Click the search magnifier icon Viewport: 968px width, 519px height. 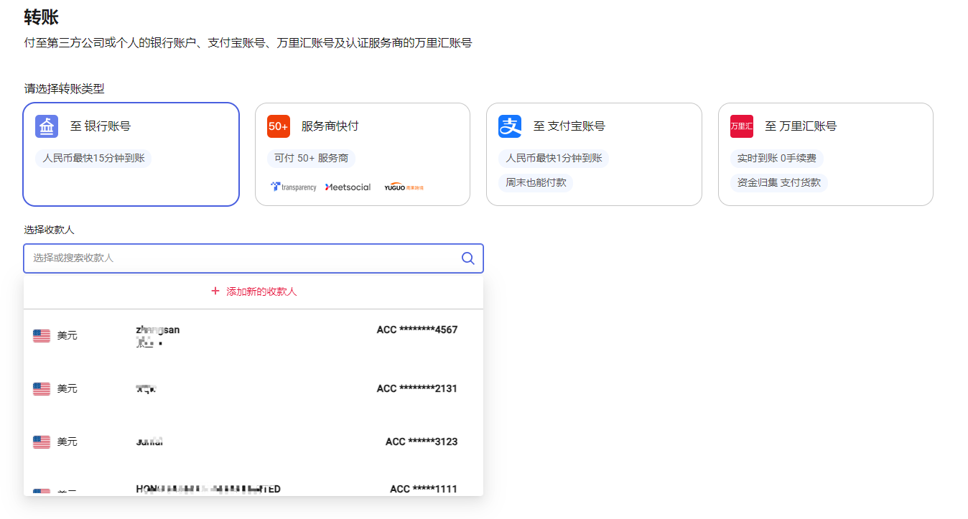tap(467, 258)
